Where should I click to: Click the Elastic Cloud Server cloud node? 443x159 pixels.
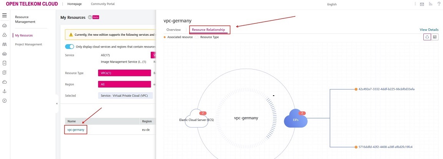click(x=197, y=119)
